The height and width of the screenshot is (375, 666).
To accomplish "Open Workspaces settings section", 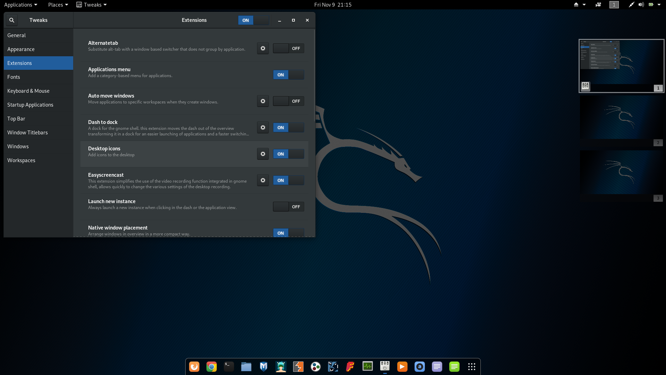I will coord(39,160).
